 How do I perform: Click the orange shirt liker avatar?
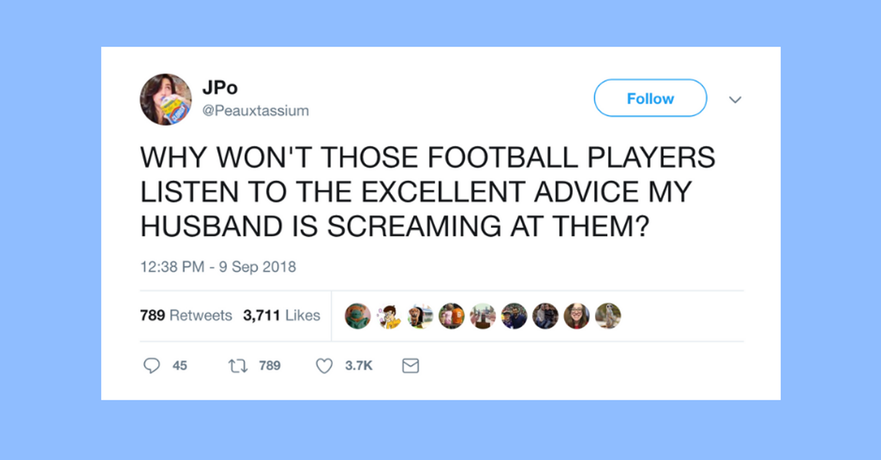[452, 316]
